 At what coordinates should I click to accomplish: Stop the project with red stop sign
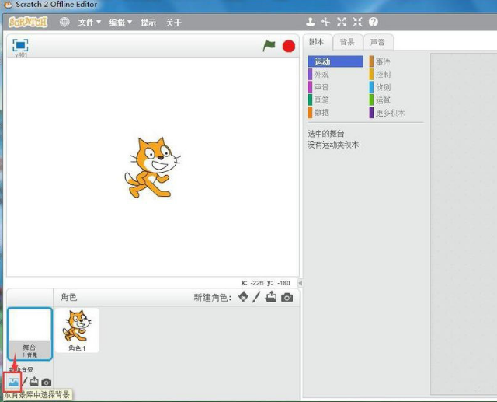[x=288, y=46]
